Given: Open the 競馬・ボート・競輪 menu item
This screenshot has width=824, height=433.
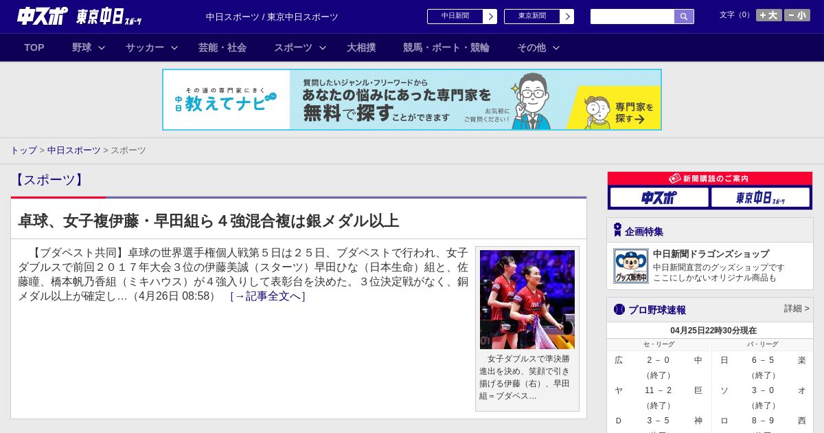Looking at the screenshot, I should click(x=446, y=47).
